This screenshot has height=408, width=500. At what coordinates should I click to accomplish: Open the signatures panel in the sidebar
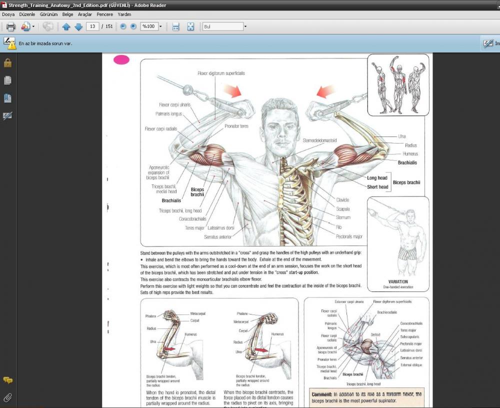[x=7, y=116]
